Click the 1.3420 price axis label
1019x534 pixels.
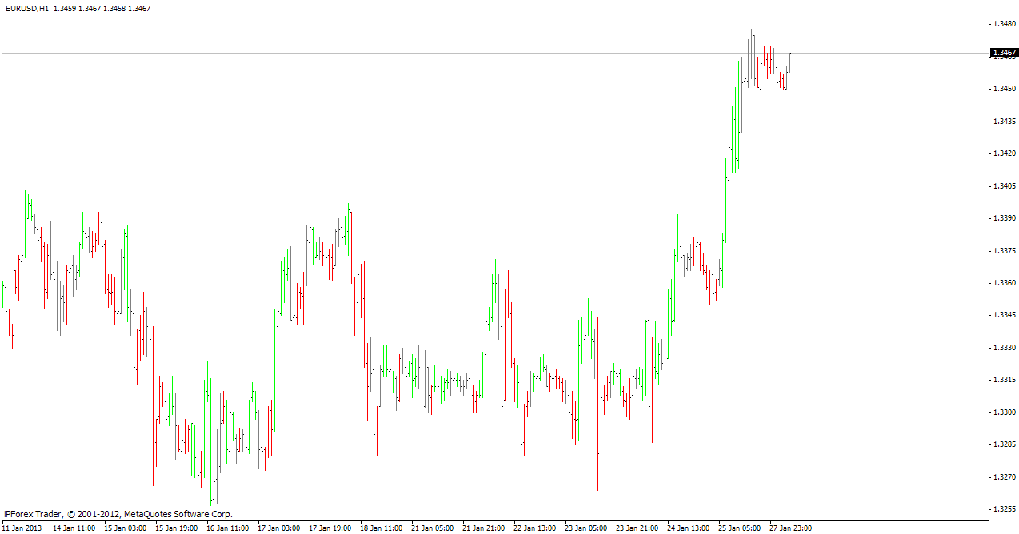pyautogui.click(x=1004, y=153)
